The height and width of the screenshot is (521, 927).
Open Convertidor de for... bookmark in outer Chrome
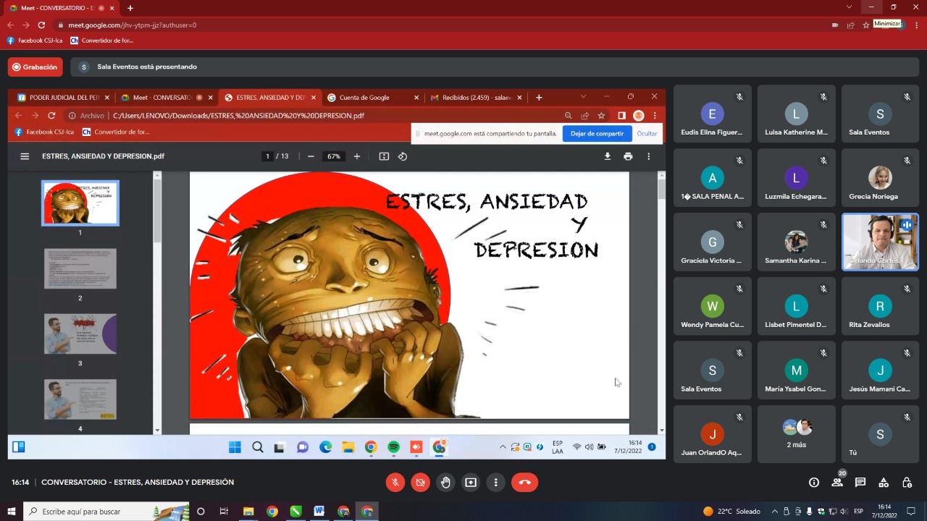tap(102, 41)
